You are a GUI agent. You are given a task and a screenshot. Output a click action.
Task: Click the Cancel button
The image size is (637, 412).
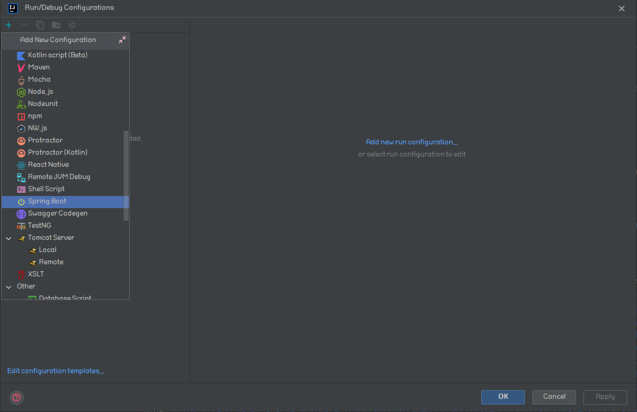pyautogui.click(x=554, y=397)
